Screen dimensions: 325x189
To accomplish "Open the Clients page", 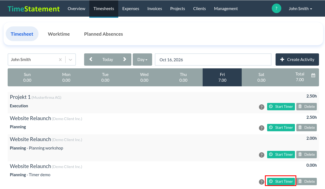I will coord(199,8).
